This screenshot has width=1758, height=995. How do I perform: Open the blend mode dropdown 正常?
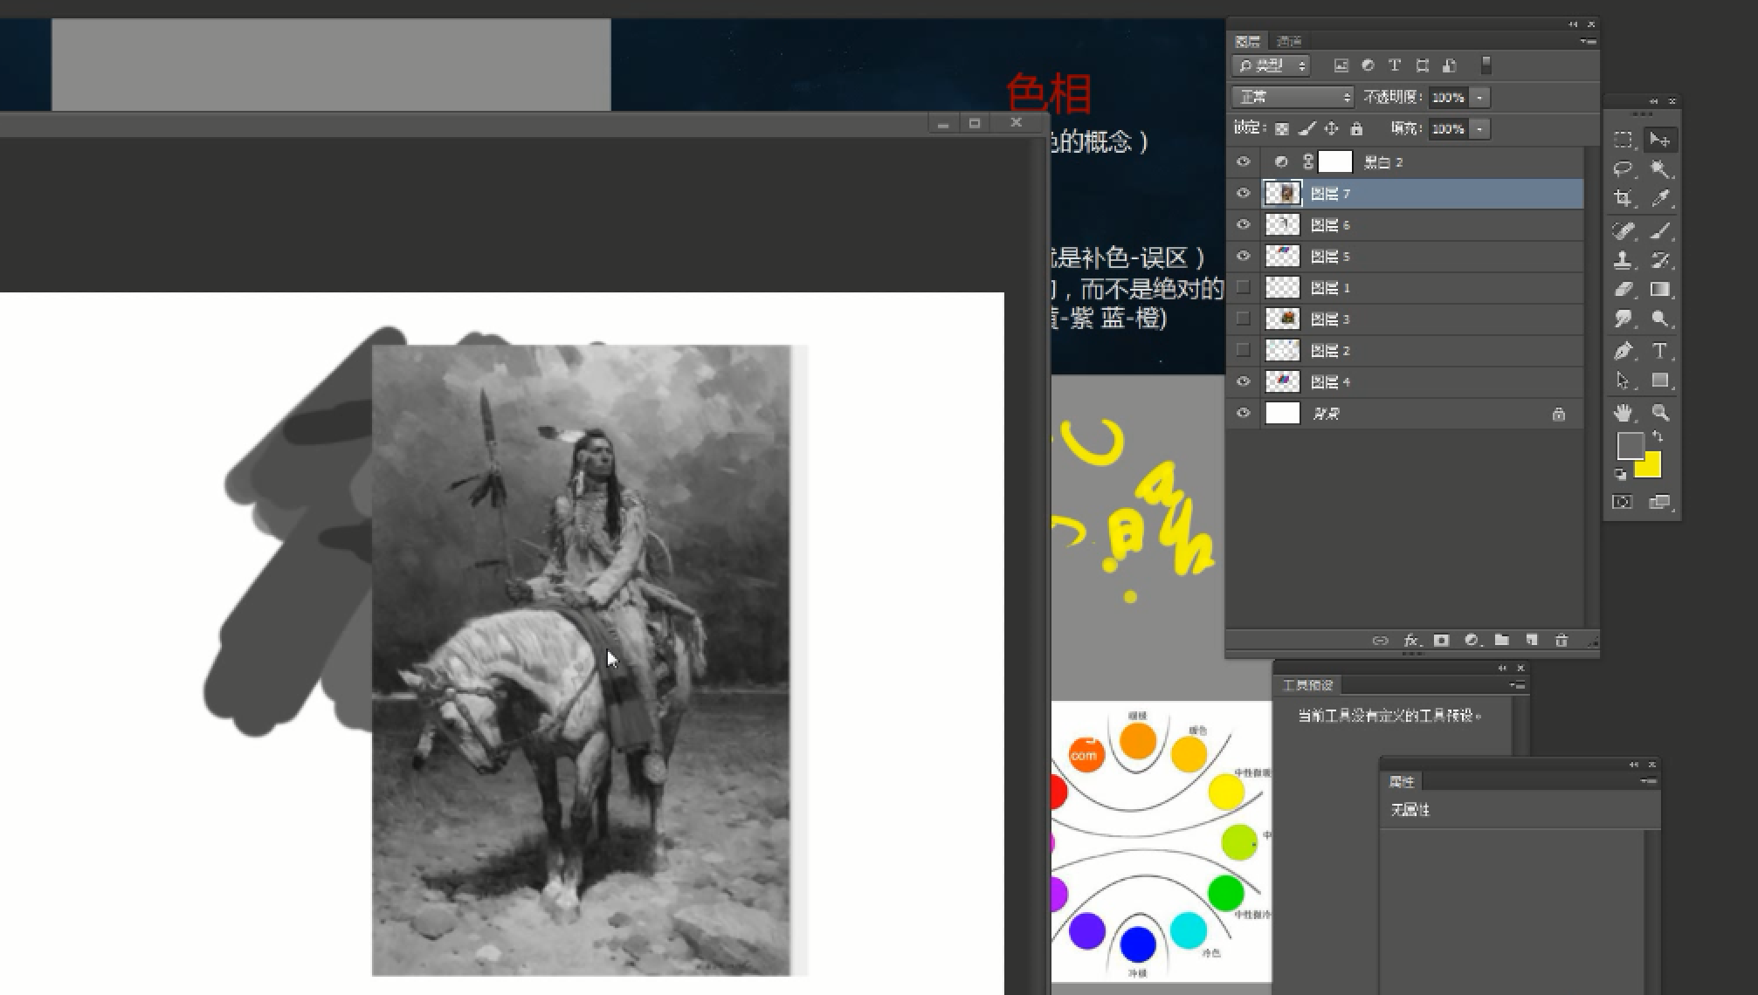pyautogui.click(x=1293, y=97)
